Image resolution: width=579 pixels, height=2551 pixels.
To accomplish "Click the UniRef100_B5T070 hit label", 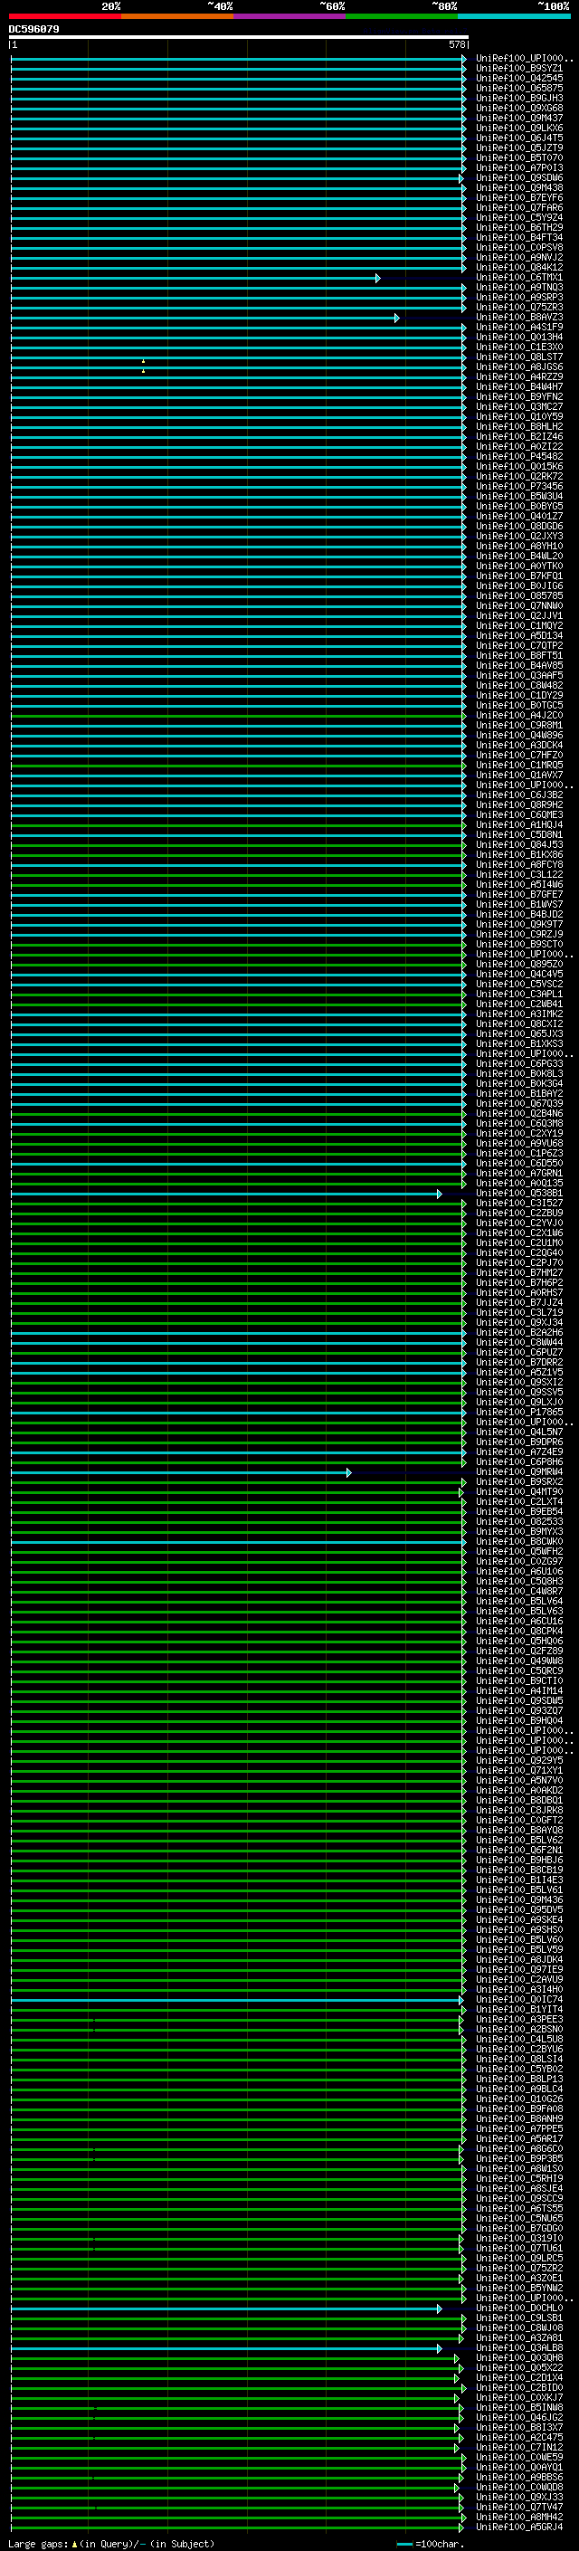I will (x=518, y=157).
